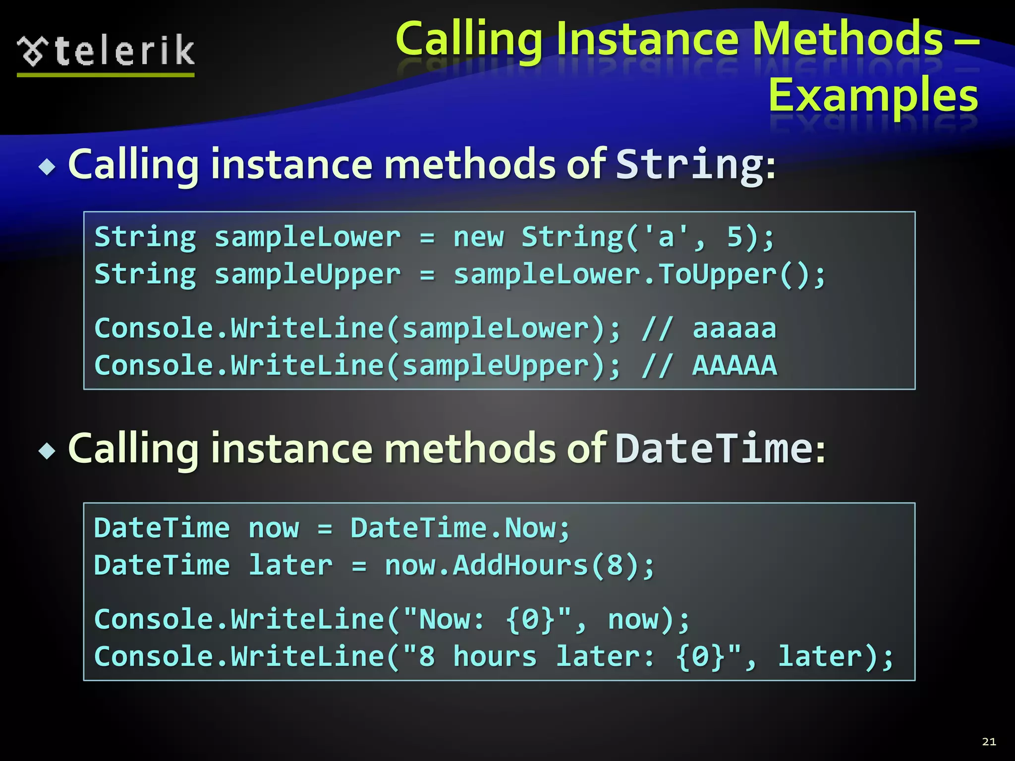
Task: Click the "8 hours later: {0}" string
Action: coord(571,657)
